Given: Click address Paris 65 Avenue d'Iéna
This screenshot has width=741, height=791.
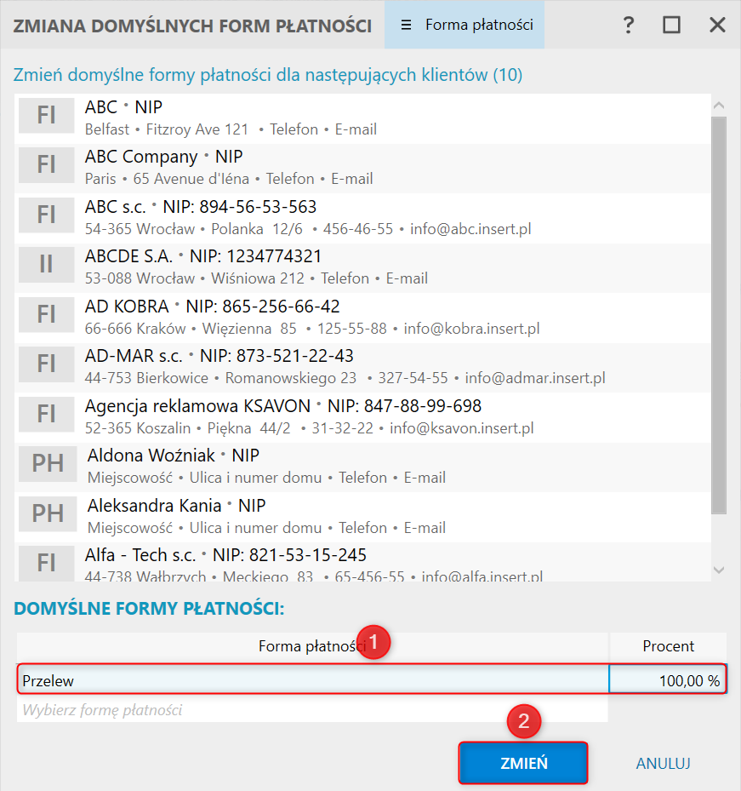Looking at the screenshot, I should click(167, 179).
